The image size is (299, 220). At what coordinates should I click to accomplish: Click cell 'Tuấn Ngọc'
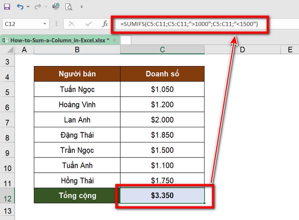tap(77, 89)
